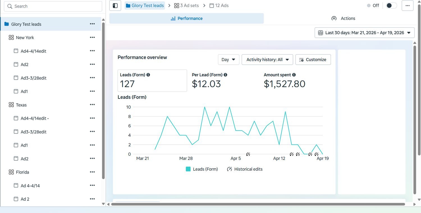This screenshot has height=213, width=421.
Task: Open the Activity history: All dropdown
Action: pyautogui.click(x=267, y=59)
